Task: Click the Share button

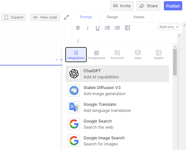Action: 149,6
